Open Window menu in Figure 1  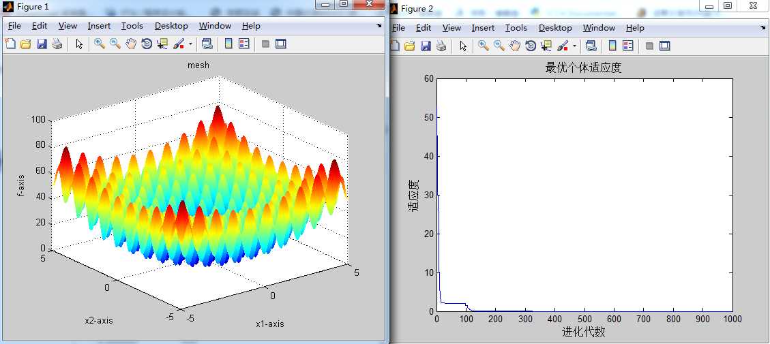coord(215,26)
